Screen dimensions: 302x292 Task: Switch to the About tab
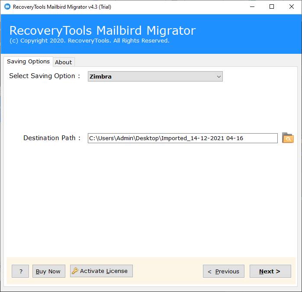[63, 62]
